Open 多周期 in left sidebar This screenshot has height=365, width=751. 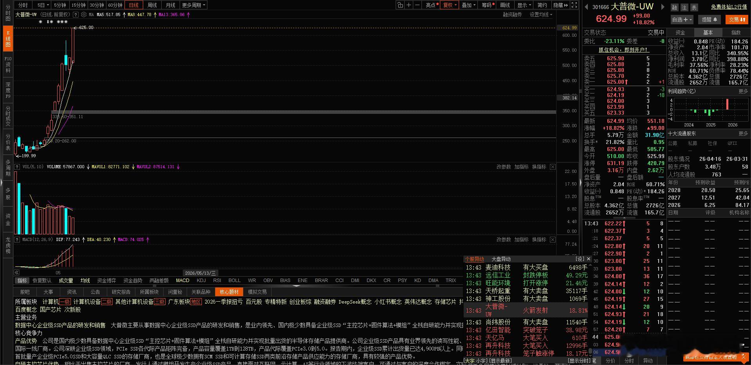tap(8, 167)
